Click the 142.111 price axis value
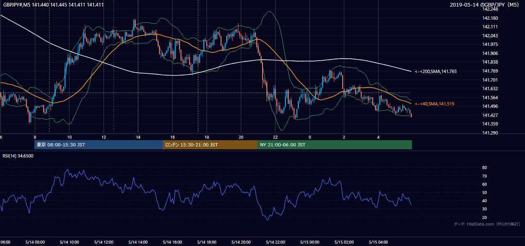This screenshot has height=246, width=525. 490,27
